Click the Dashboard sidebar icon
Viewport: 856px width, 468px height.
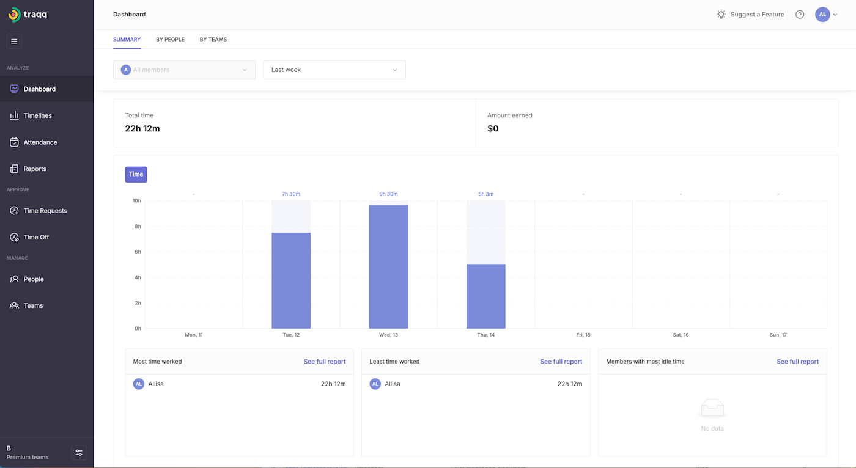[x=14, y=89]
